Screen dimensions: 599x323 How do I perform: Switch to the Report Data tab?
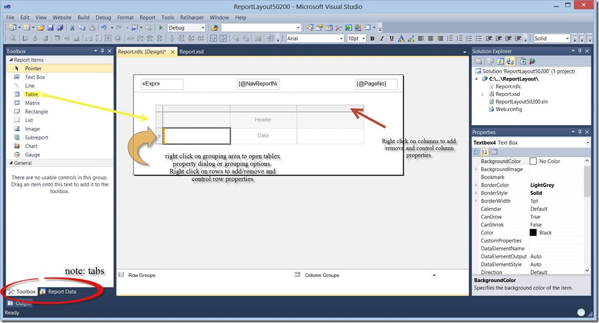click(x=58, y=292)
